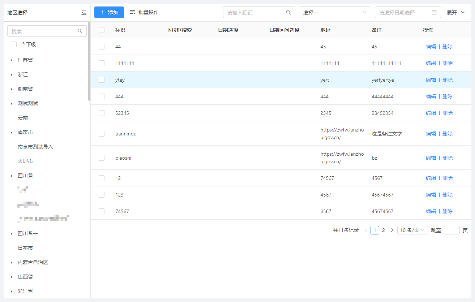The image size is (475, 302).
Task: Click the 地址 column header
Action: [x=325, y=30]
